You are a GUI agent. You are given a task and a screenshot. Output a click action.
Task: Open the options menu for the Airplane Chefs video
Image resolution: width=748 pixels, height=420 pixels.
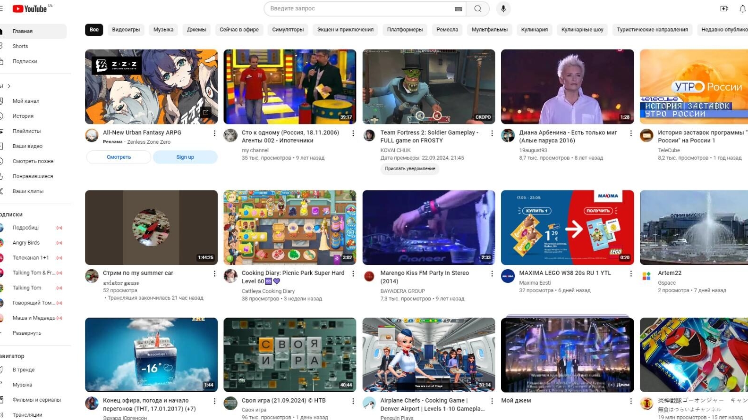tap(492, 401)
